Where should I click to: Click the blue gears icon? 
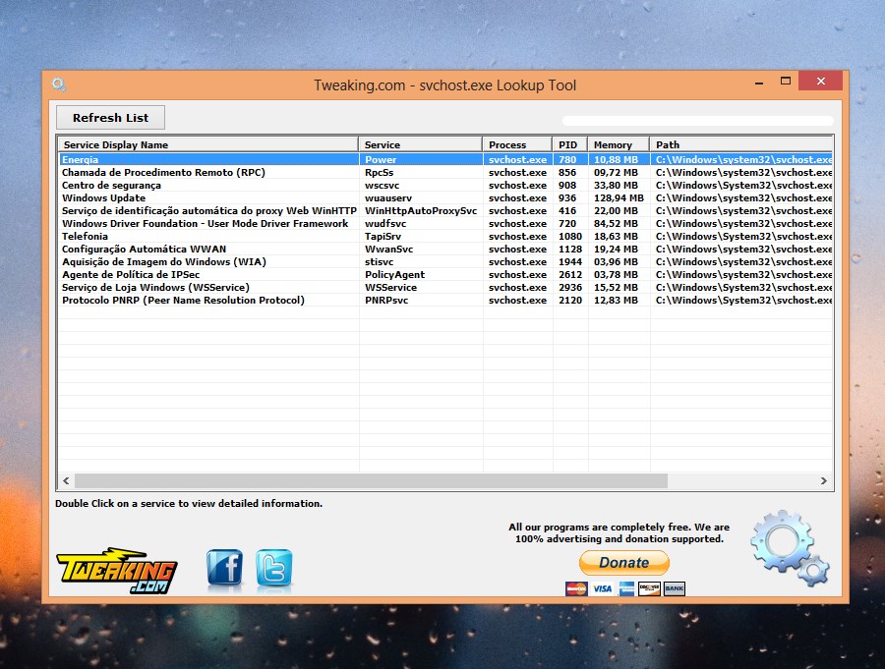click(x=790, y=548)
